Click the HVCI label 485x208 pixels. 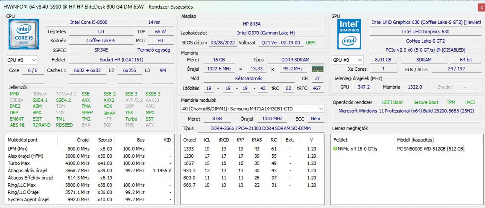470,102
